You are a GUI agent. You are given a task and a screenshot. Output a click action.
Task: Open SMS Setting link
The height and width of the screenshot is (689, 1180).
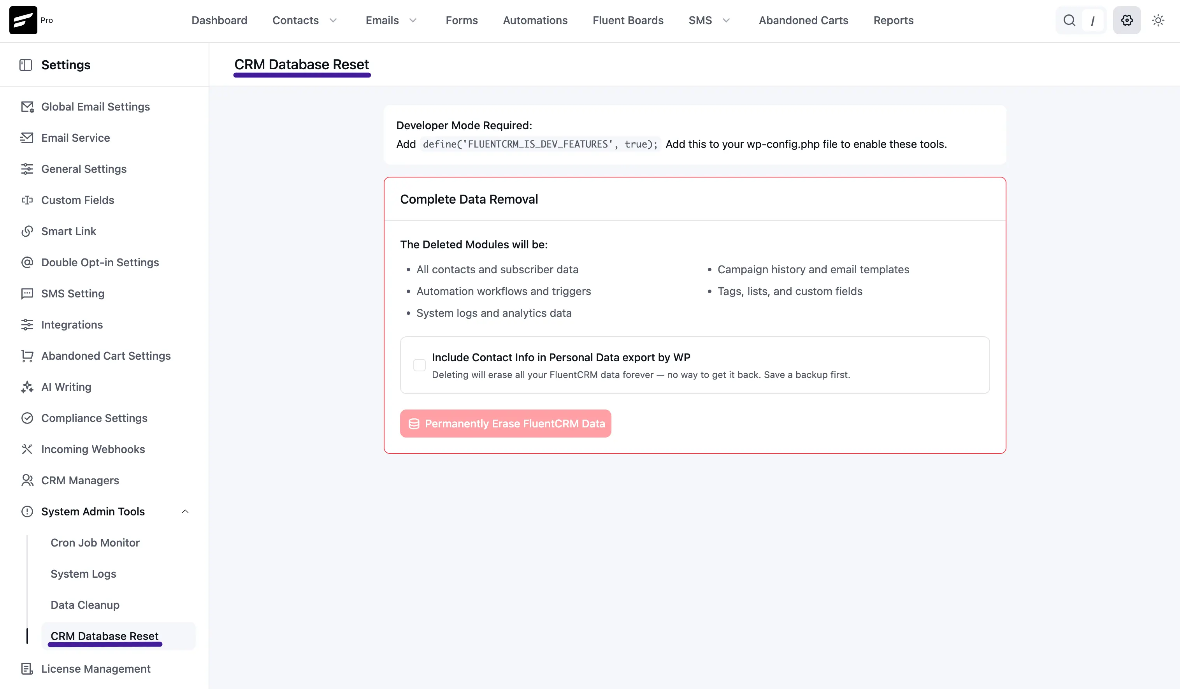click(x=72, y=294)
